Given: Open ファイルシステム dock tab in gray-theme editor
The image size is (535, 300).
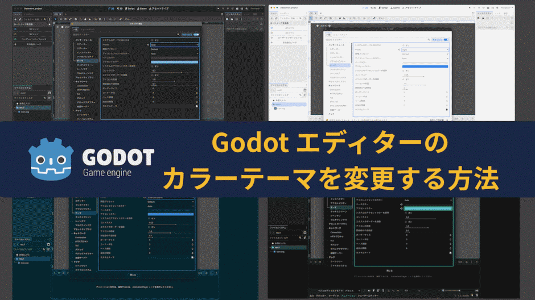Looking at the screenshot, I should (23, 88).
